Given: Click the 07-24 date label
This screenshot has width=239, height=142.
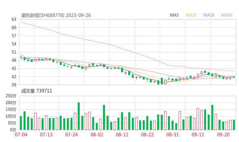Looking at the screenshot, I should [71, 134].
